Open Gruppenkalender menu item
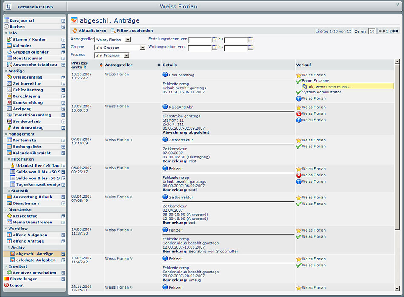The width and height of the screenshot is (404, 297). [x=31, y=52]
